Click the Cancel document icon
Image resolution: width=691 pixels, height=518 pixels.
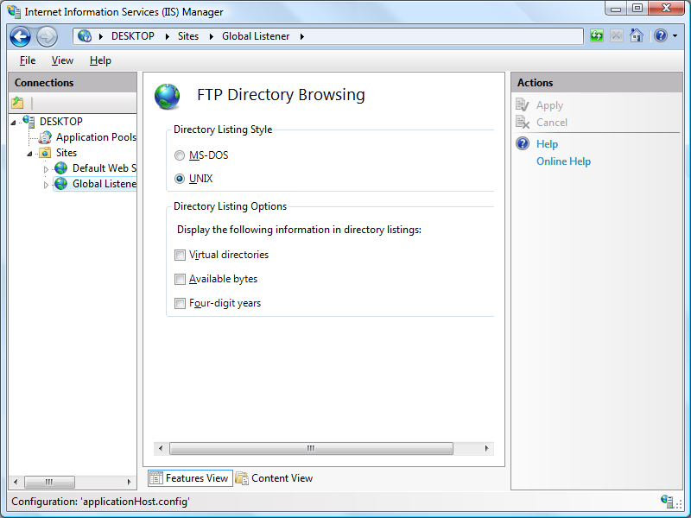coord(523,122)
